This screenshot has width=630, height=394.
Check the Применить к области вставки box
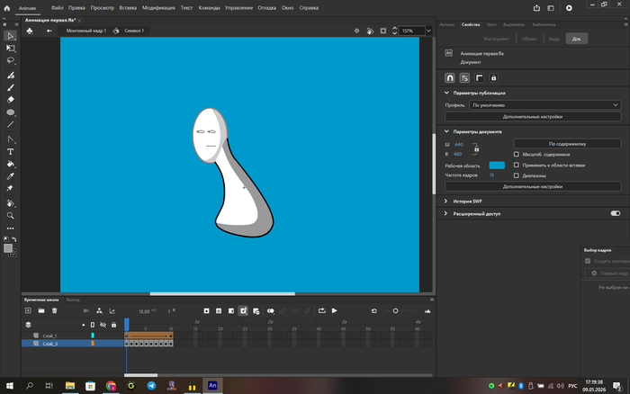(516, 165)
